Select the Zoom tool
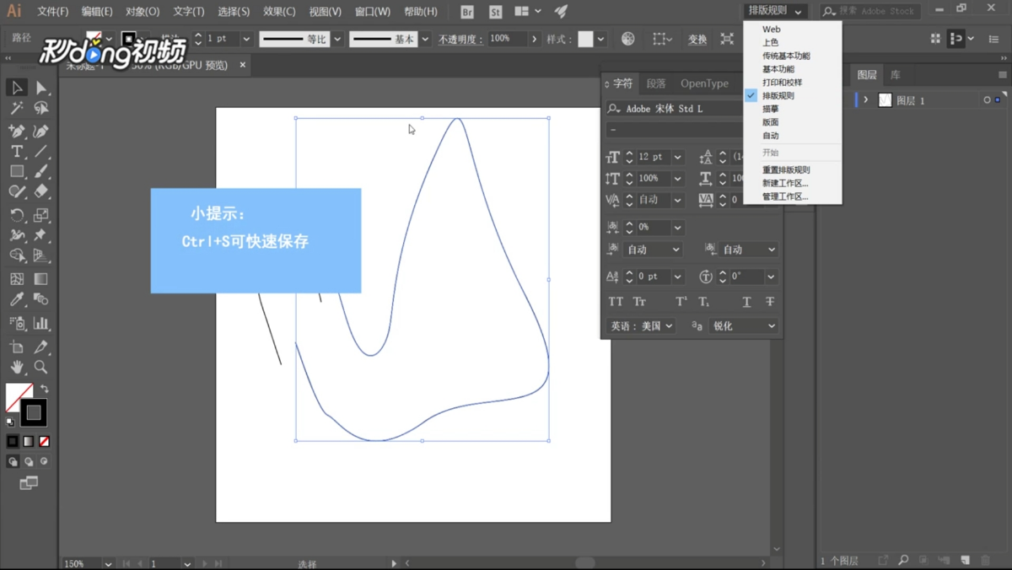This screenshot has width=1012, height=570. pos(41,367)
